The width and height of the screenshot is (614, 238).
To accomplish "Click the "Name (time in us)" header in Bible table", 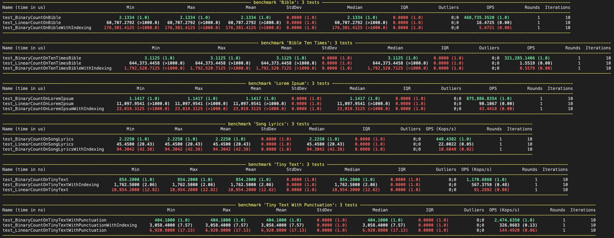I will pos(24,8).
